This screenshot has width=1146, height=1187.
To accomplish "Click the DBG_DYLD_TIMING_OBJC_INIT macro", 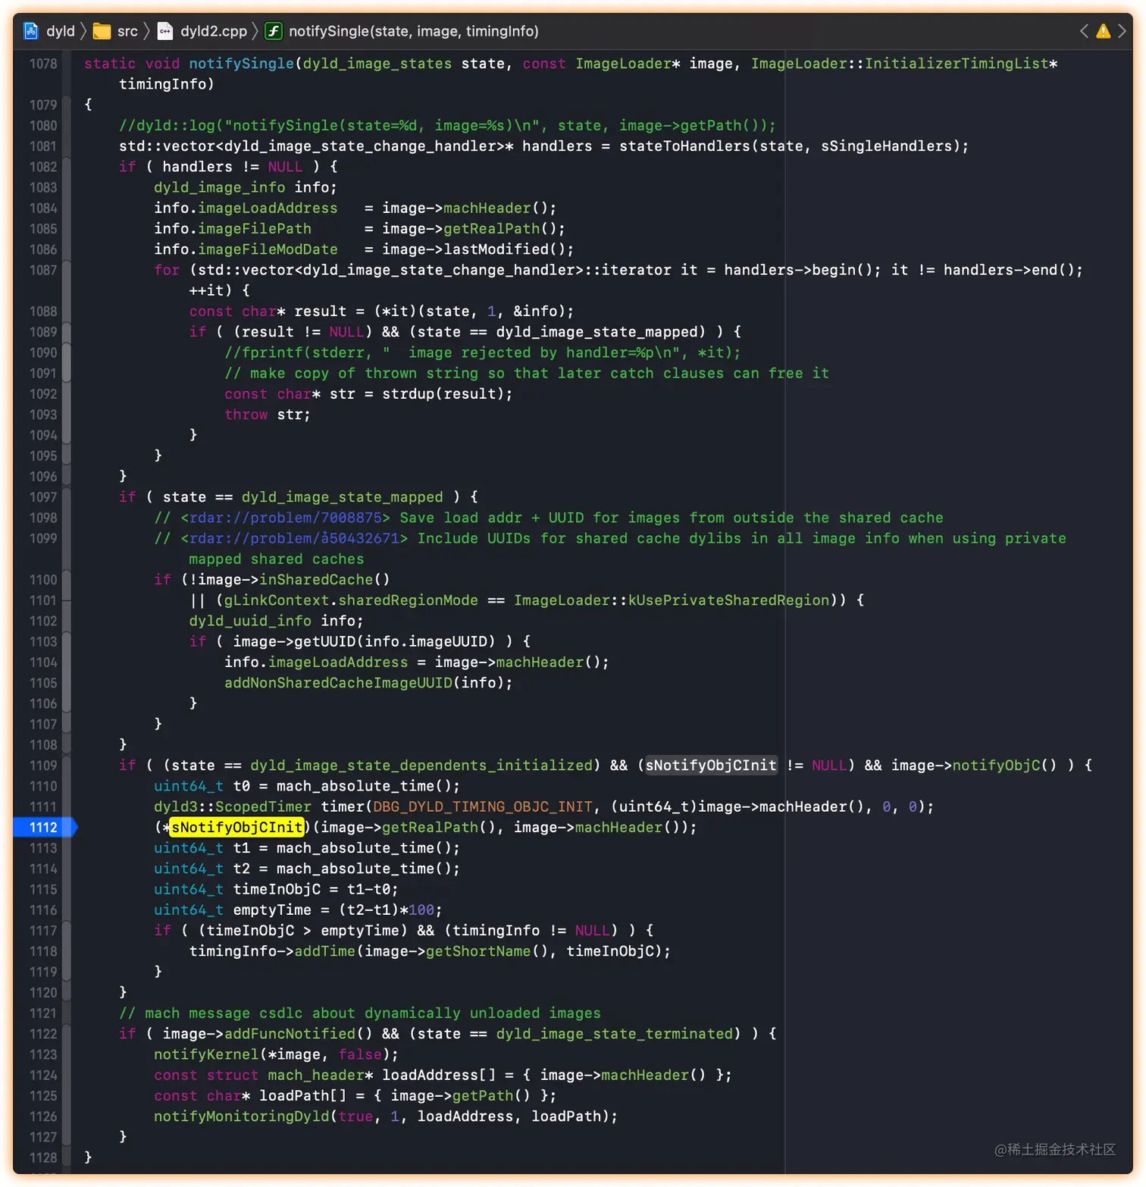I will tap(483, 806).
